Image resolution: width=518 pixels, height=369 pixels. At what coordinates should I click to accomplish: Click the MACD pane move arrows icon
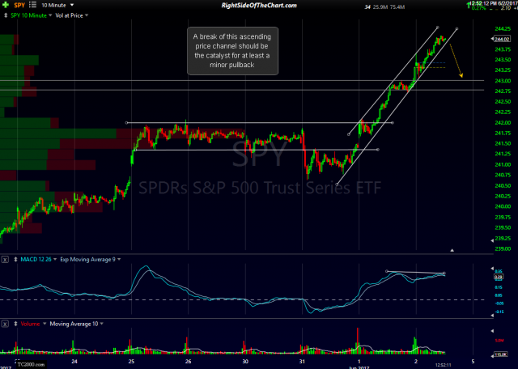point(15,260)
